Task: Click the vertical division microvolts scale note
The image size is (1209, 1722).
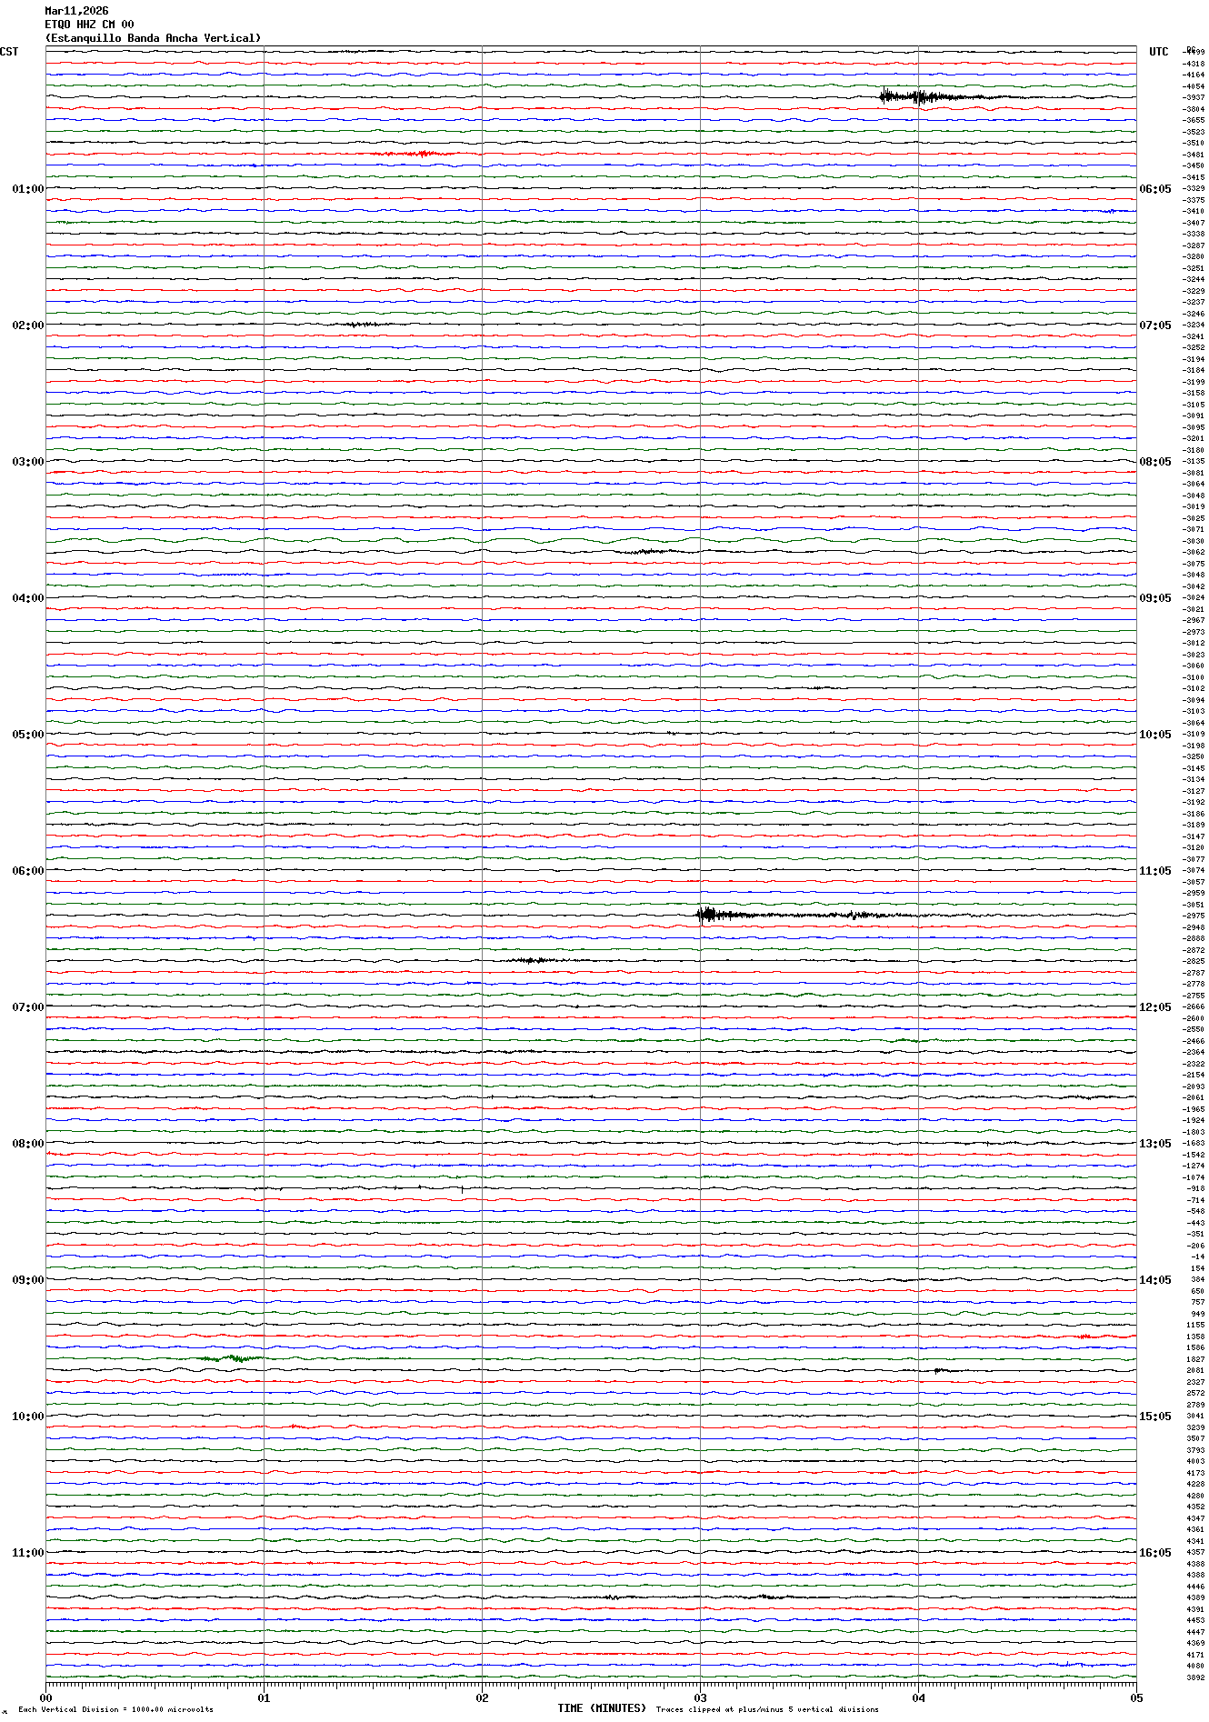Action: click(115, 1709)
